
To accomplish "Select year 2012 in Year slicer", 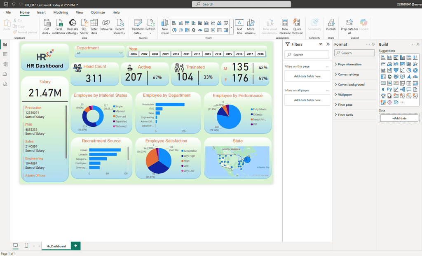I will [x=197, y=54].
